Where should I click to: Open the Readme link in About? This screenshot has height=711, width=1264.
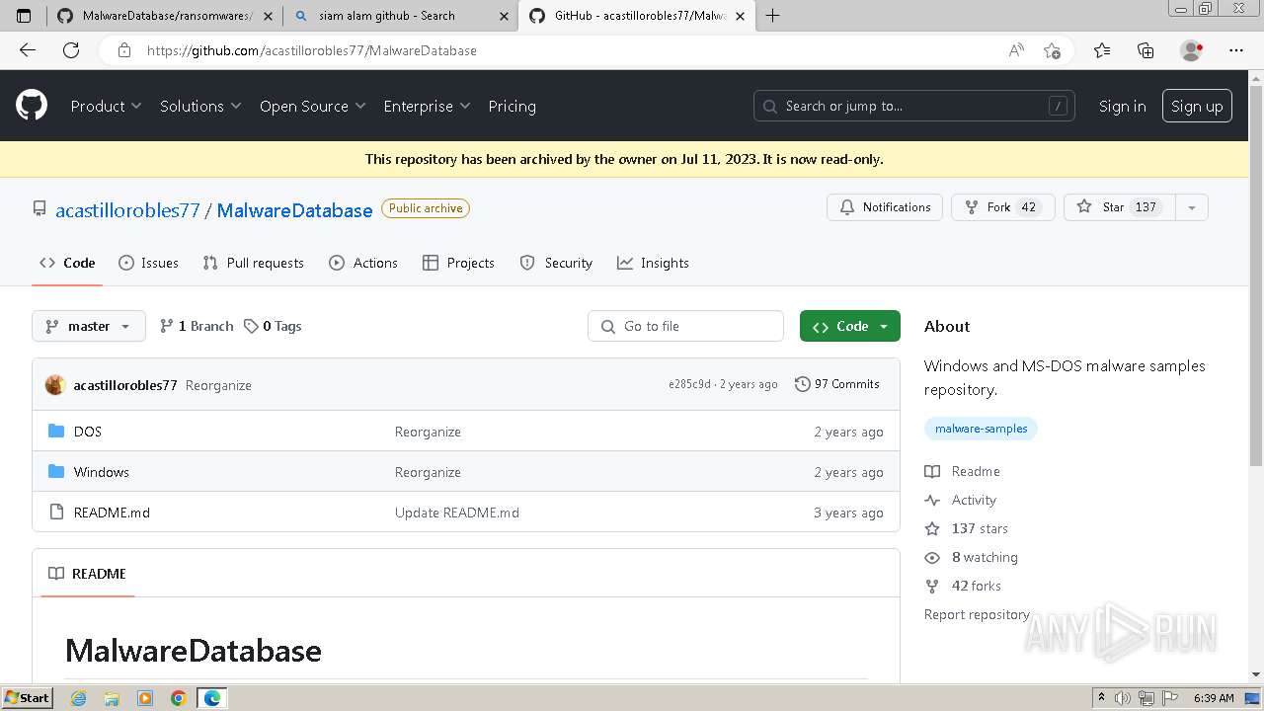tap(963, 471)
